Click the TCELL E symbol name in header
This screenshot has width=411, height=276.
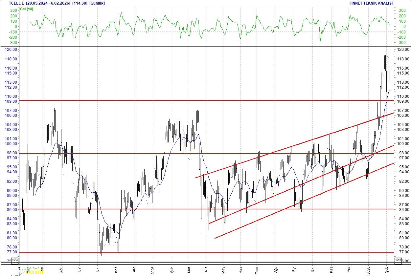click(x=16, y=3)
